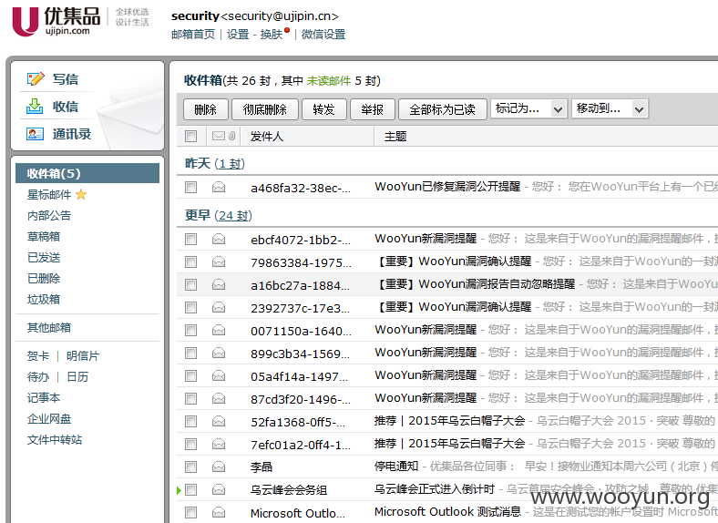
Task: Open the 文件中转站 link
Action: [55, 440]
